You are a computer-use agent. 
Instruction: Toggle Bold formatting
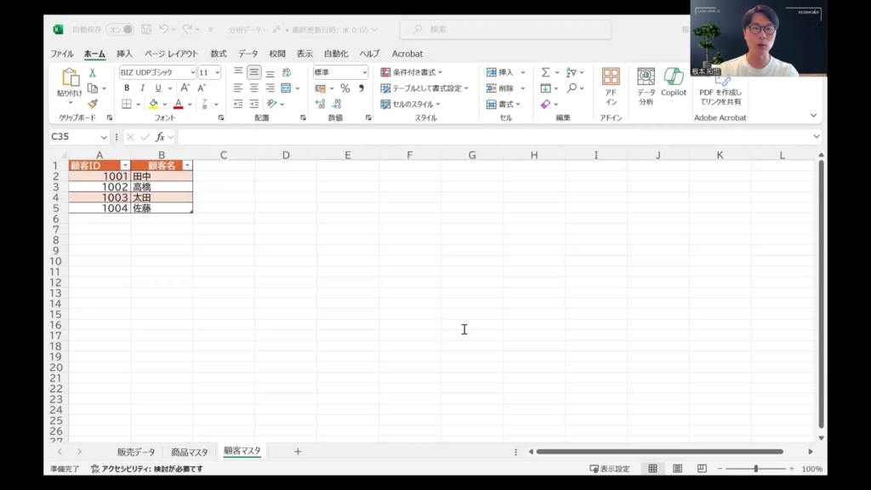127,88
